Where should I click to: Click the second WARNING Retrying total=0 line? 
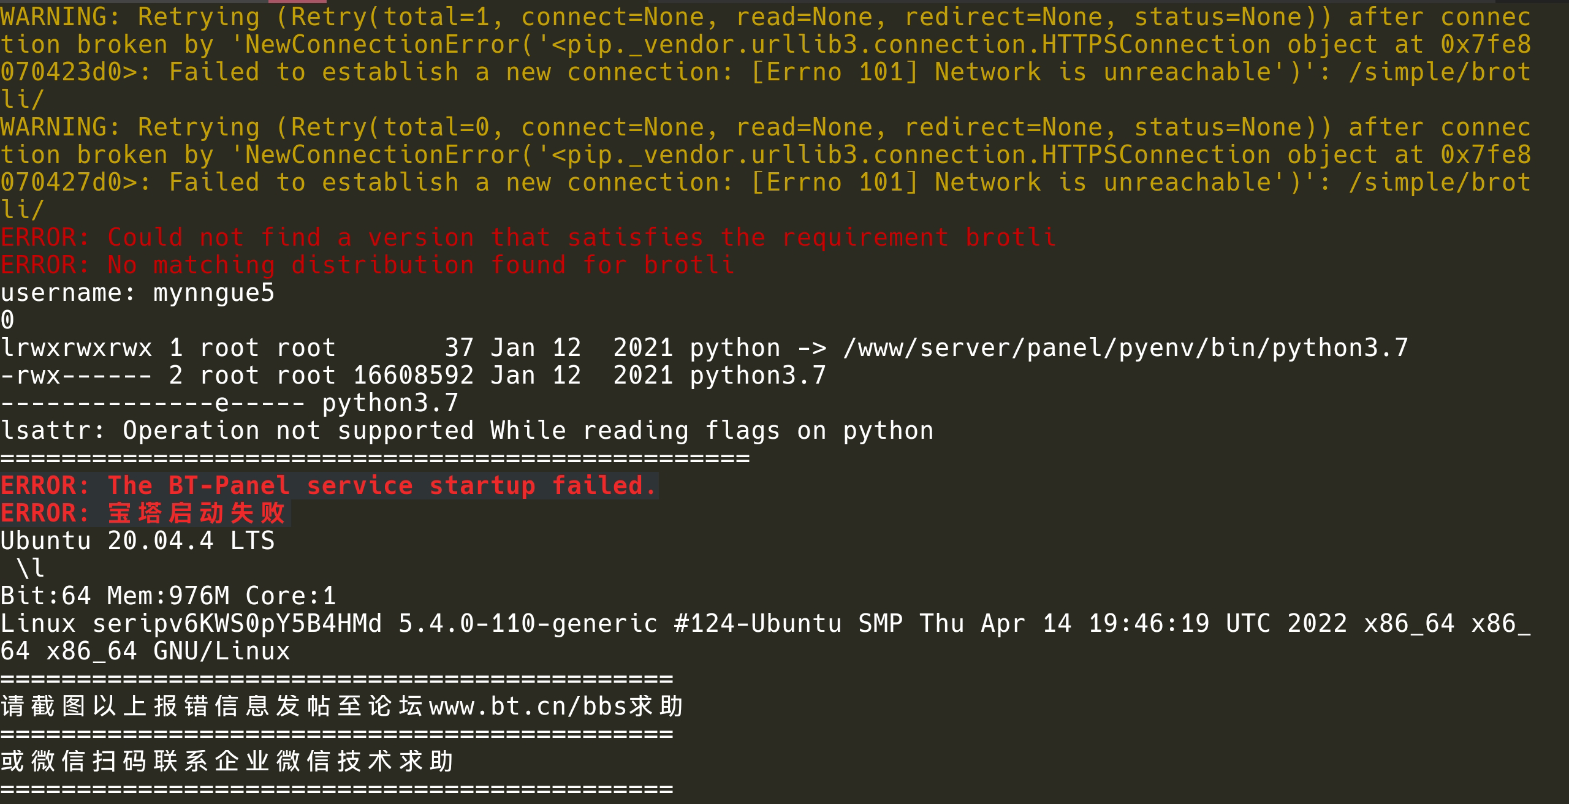(x=766, y=127)
